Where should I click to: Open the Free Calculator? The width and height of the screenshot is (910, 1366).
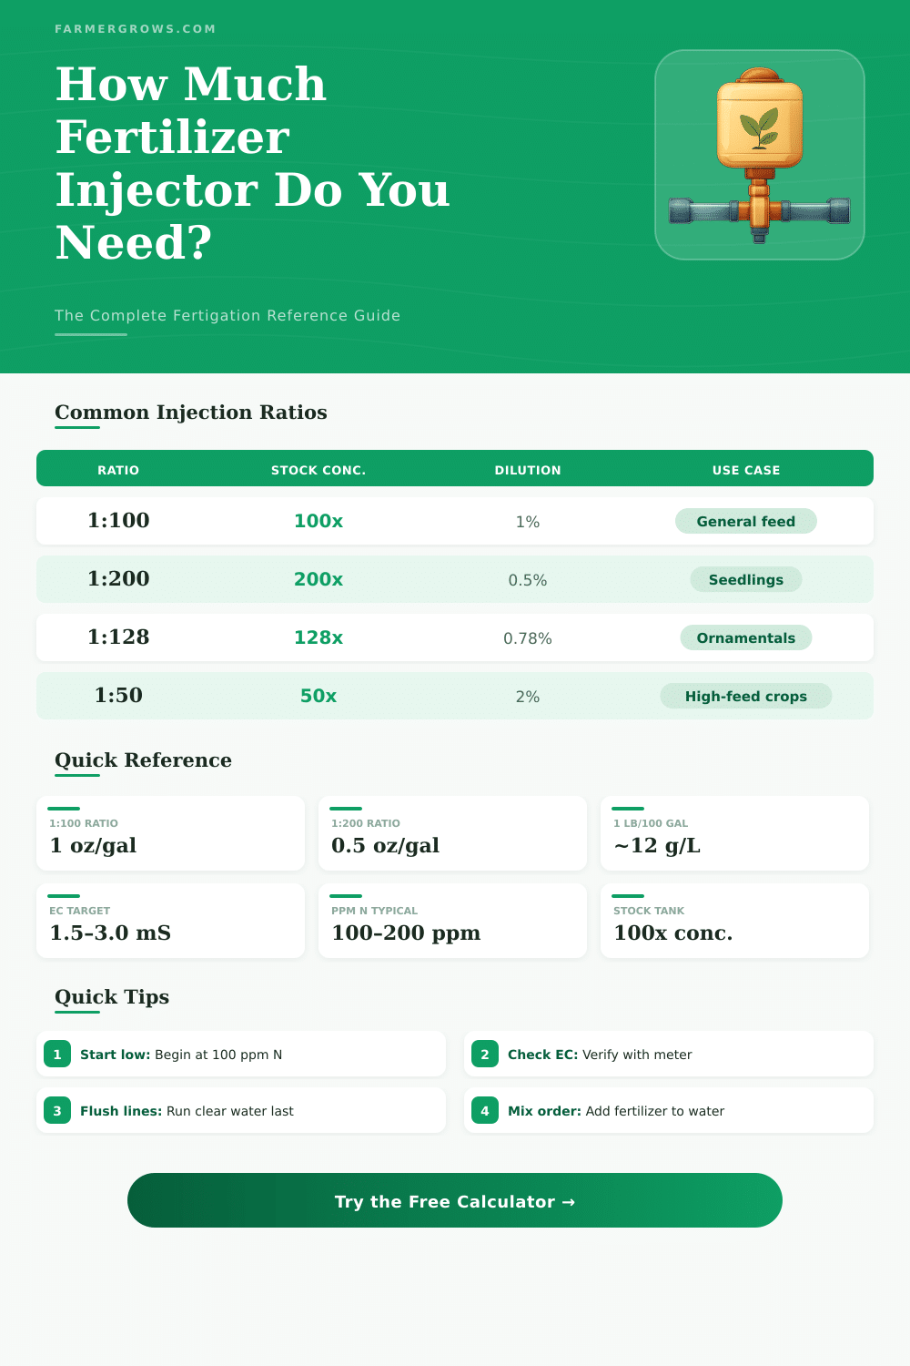[x=455, y=1201]
